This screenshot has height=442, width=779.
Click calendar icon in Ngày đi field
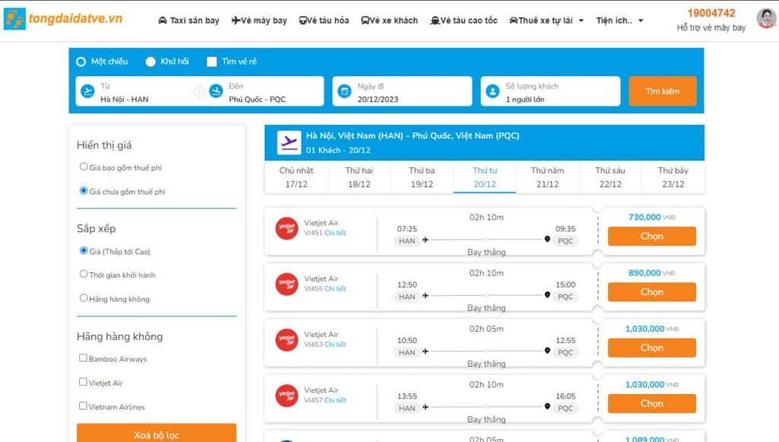coord(345,91)
